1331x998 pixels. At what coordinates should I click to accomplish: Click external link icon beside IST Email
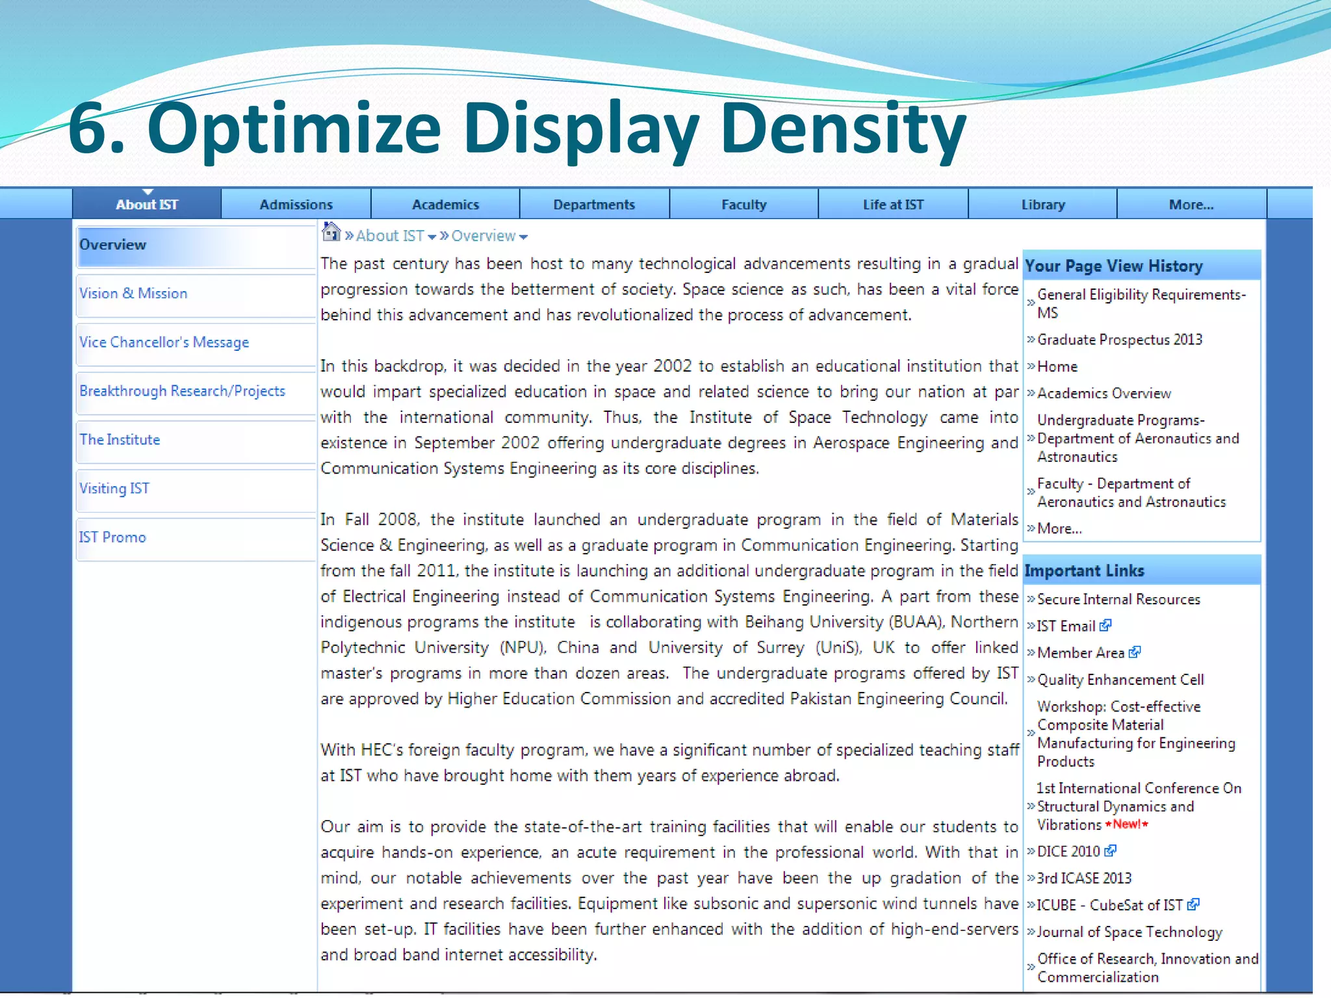[1105, 626]
